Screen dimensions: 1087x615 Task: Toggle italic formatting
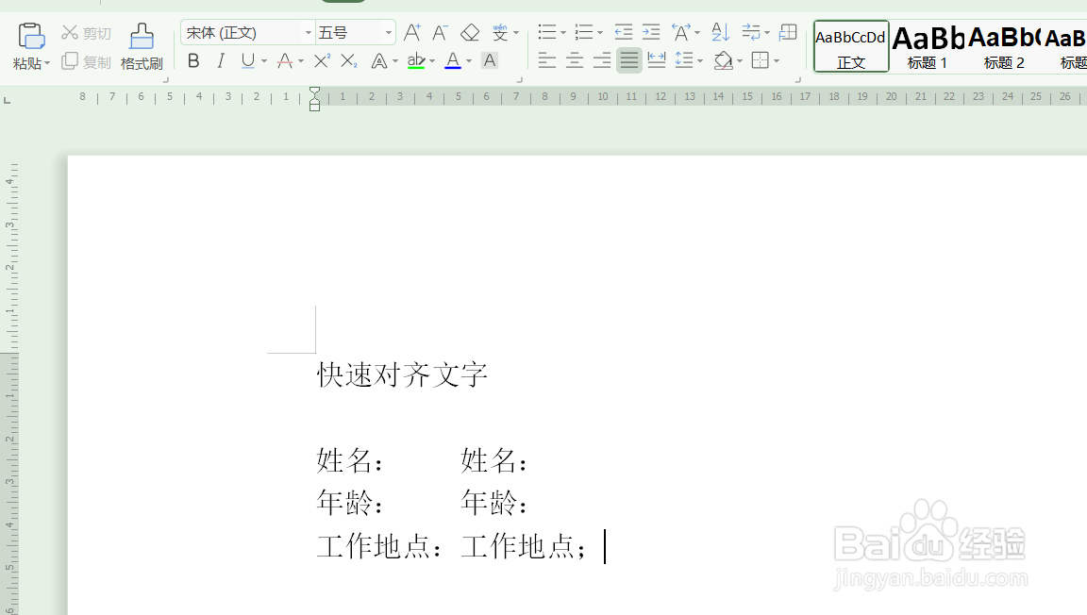[219, 60]
